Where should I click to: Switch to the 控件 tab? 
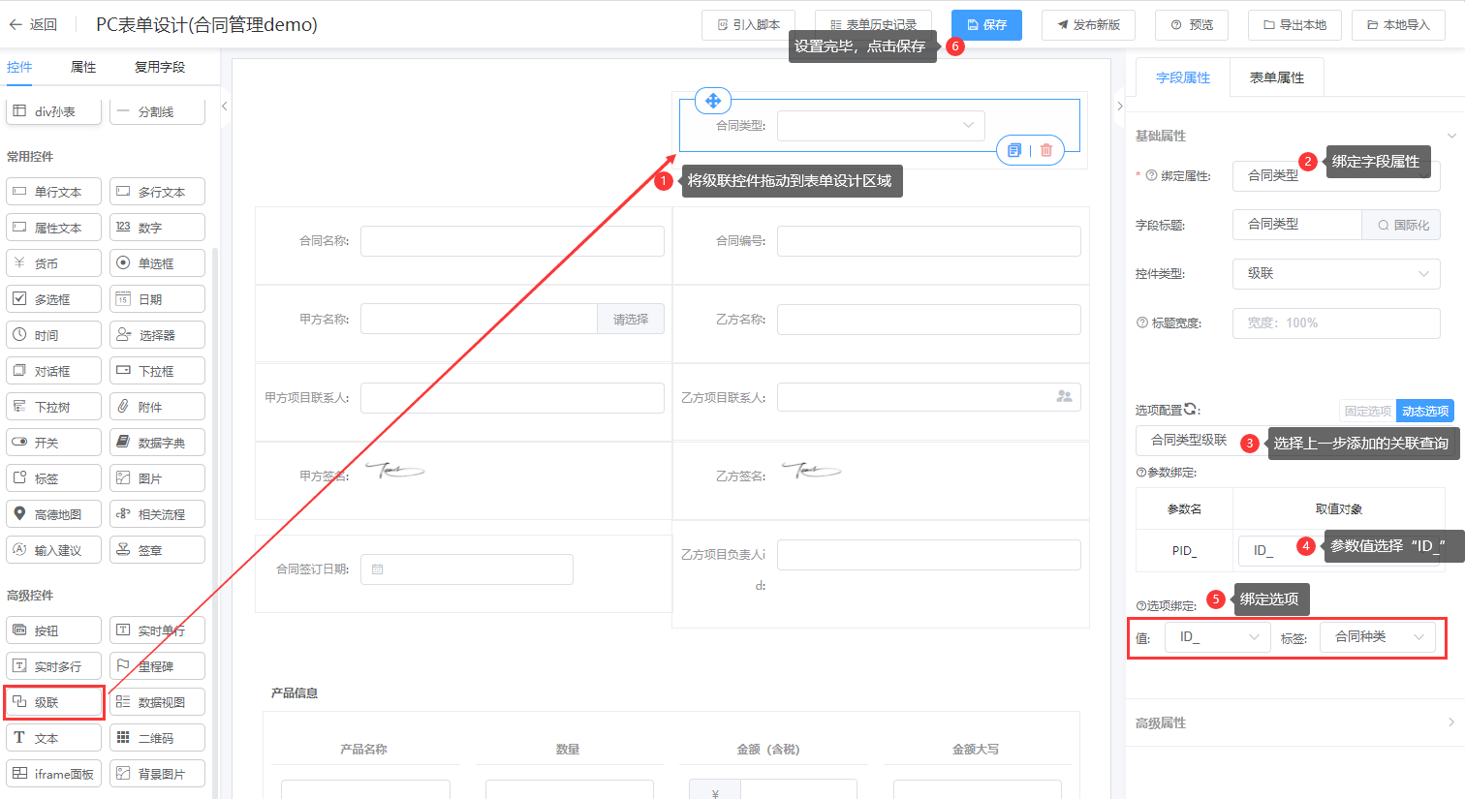click(x=19, y=67)
